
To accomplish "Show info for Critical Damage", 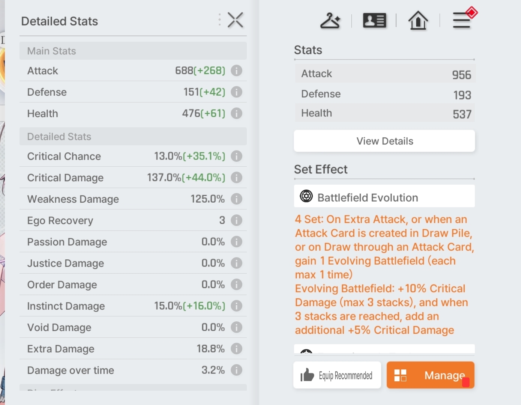I will [236, 178].
